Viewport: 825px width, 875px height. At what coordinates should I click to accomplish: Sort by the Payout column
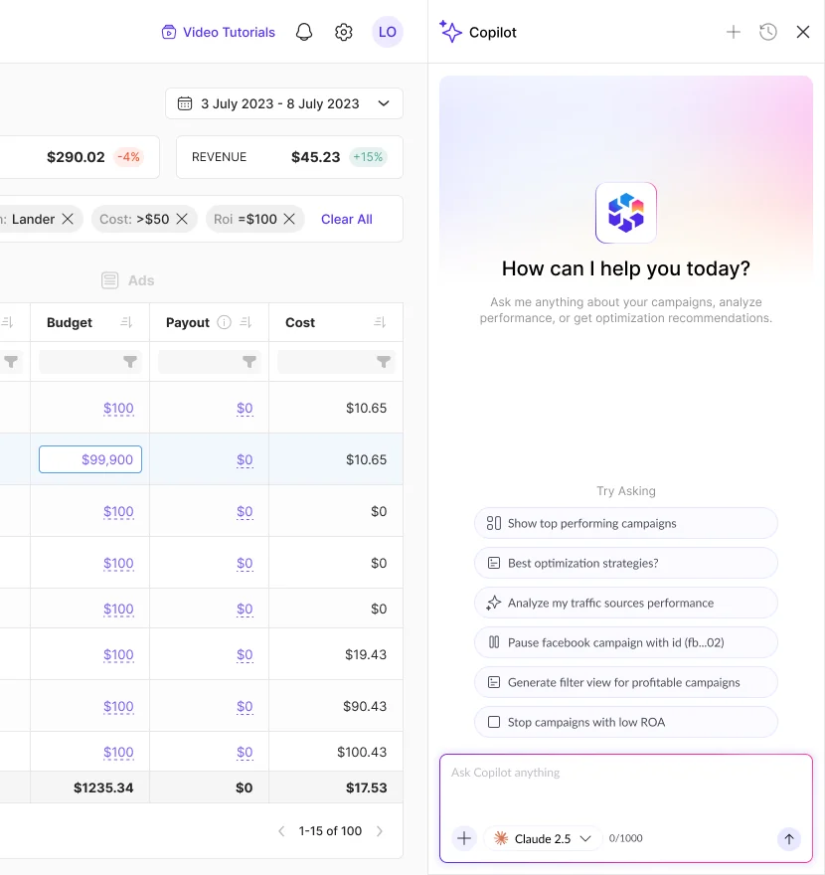pos(246,322)
